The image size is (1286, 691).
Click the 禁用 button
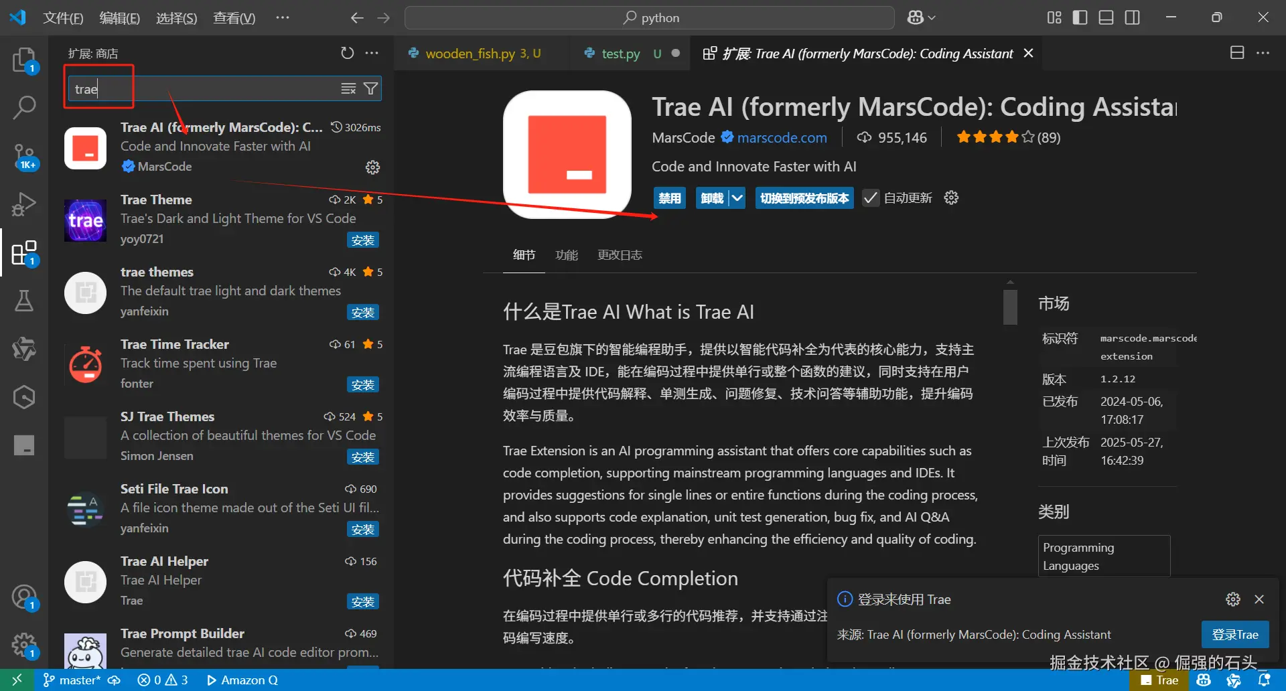coord(669,198)
